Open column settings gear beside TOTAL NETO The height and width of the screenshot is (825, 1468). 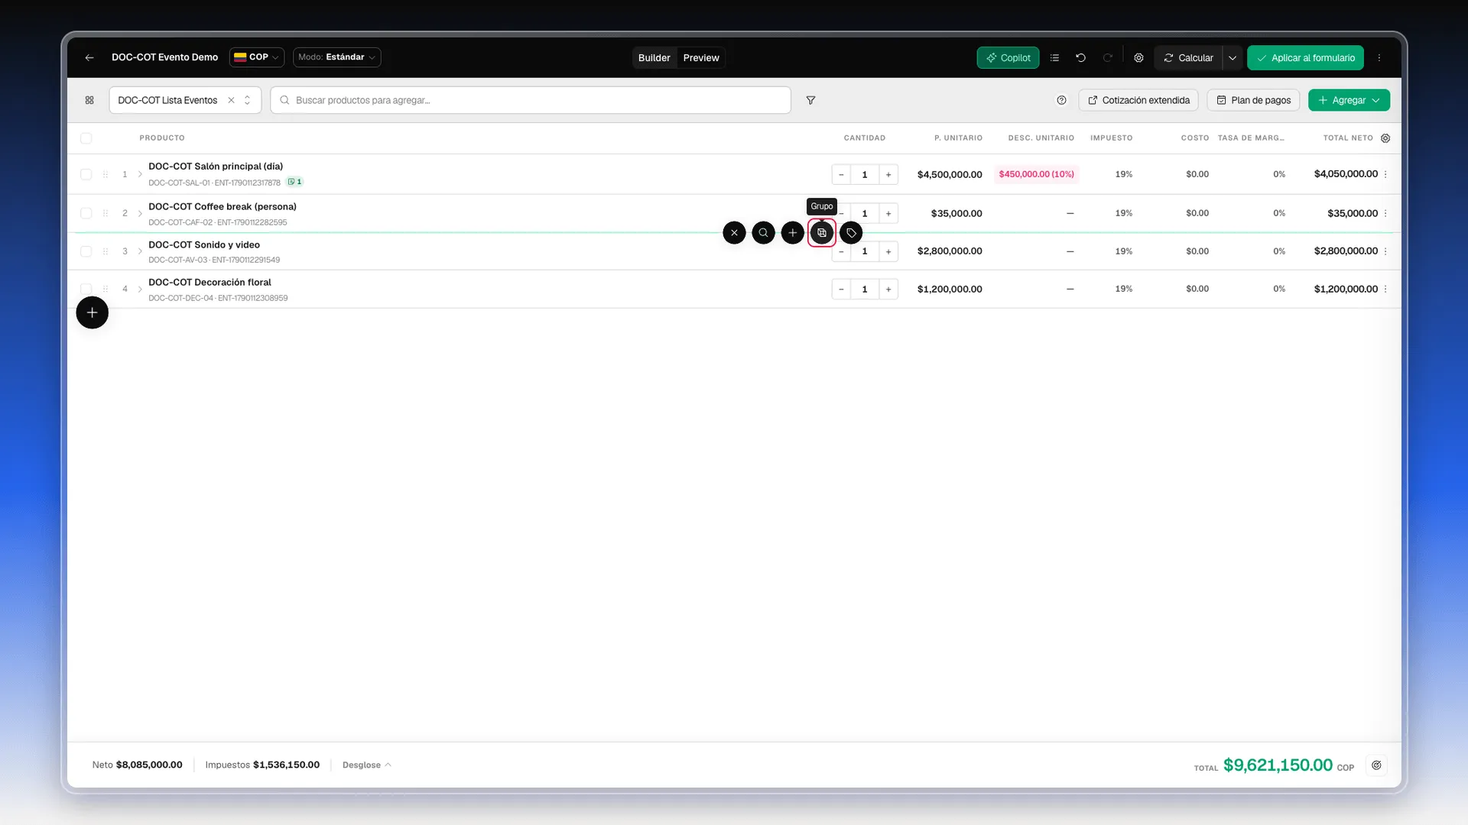pos(1385,138)
